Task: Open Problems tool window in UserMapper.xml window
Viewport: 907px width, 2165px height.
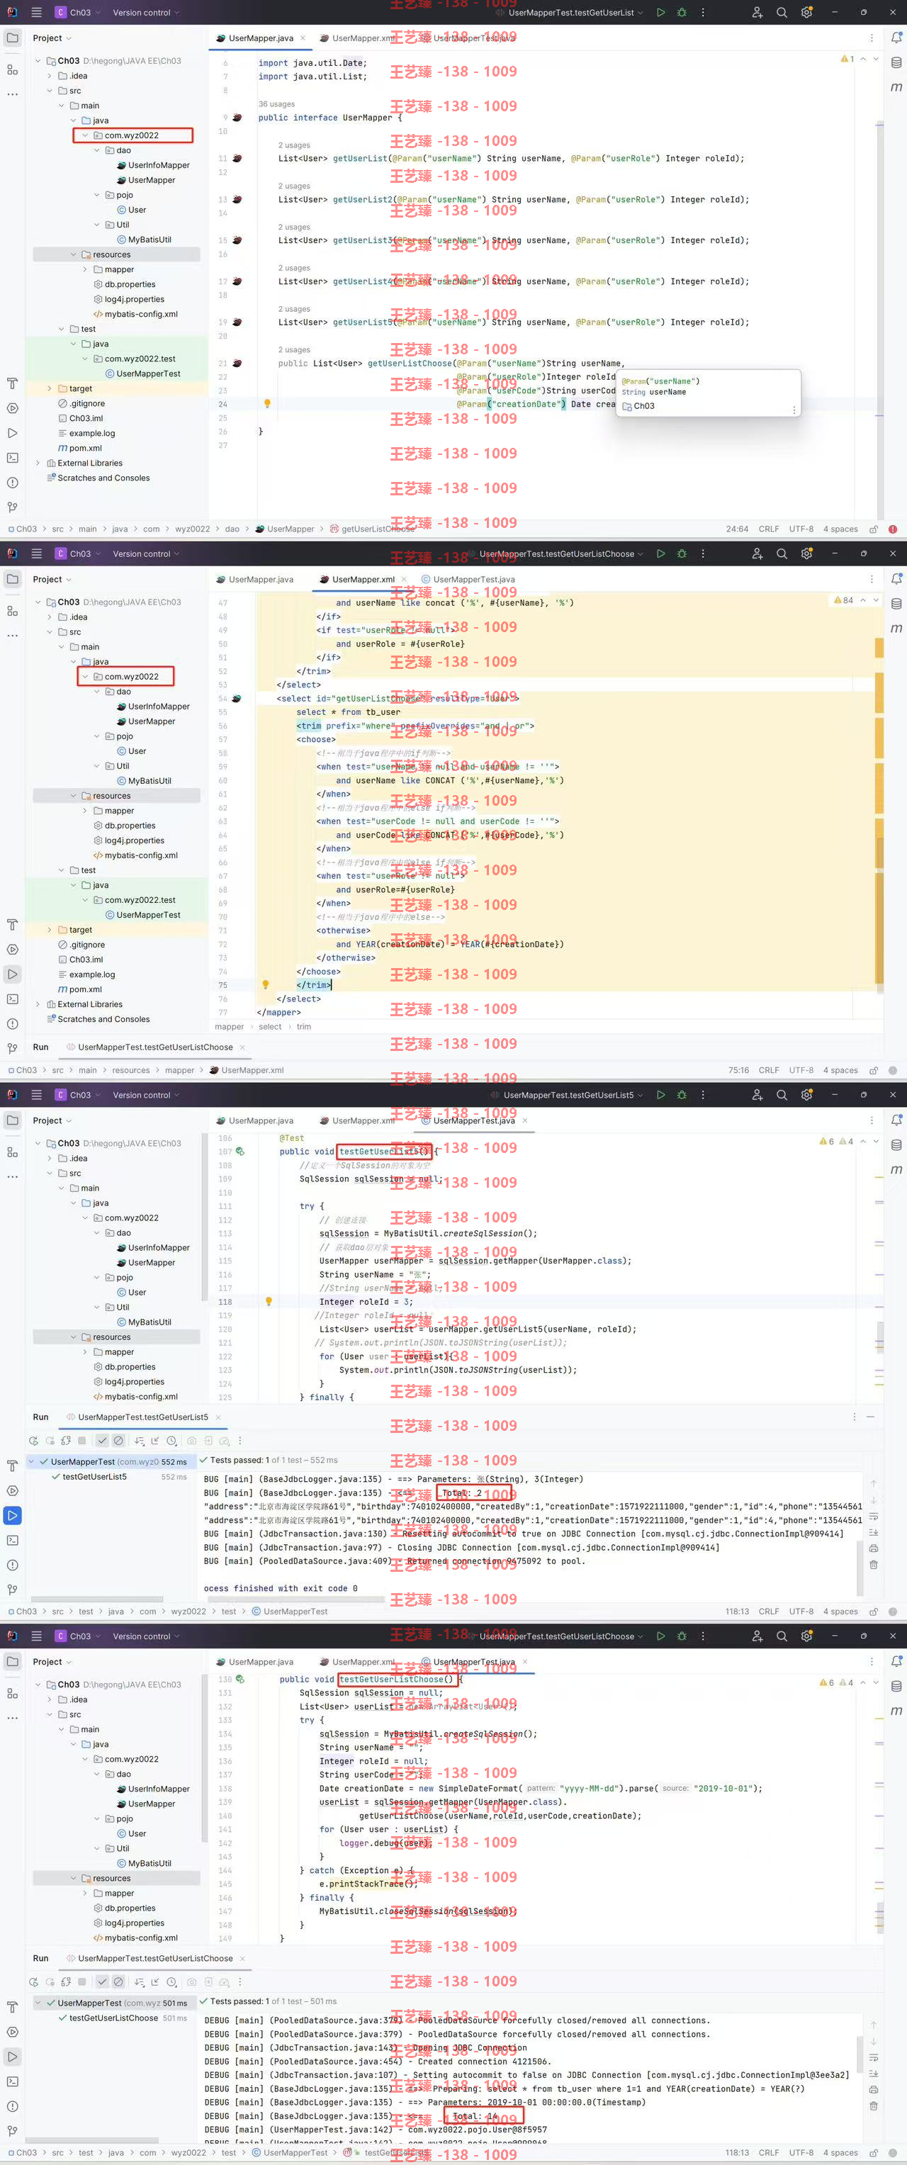Action: click(13, 1023)
